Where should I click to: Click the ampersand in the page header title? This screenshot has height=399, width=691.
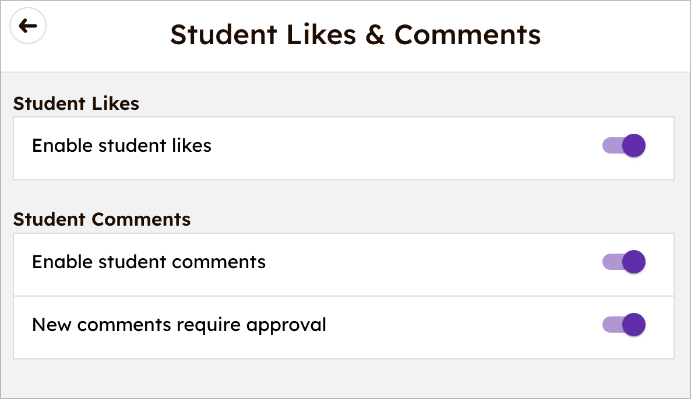click(375, 35)
